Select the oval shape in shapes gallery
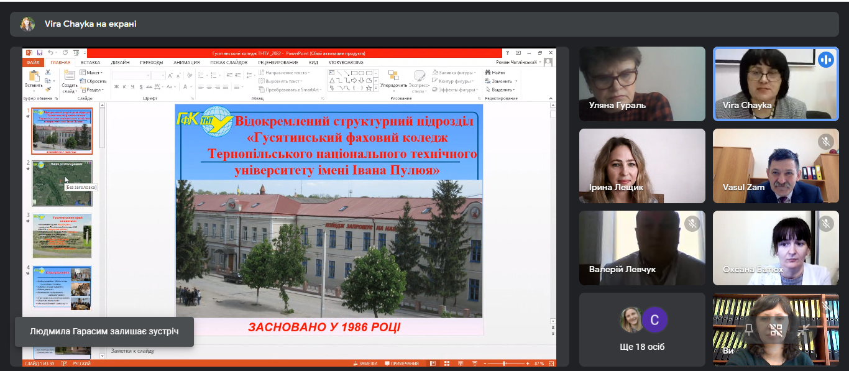849x371 pixels. (x=362, y=73)
